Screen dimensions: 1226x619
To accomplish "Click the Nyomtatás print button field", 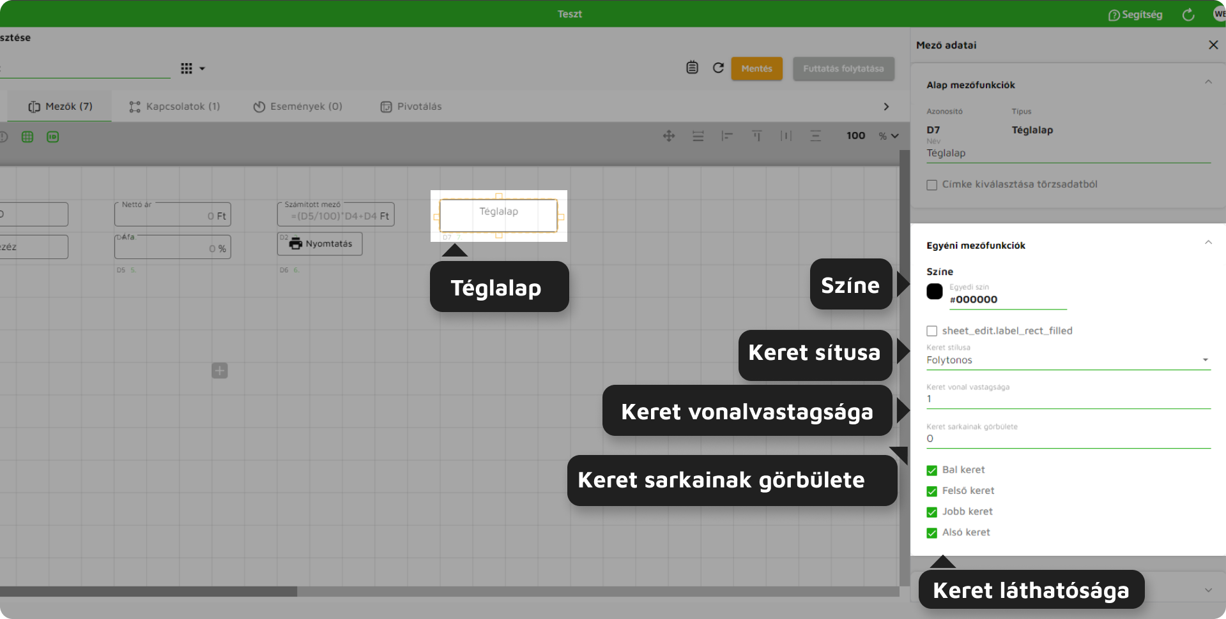I will click(x=319, y=244).
